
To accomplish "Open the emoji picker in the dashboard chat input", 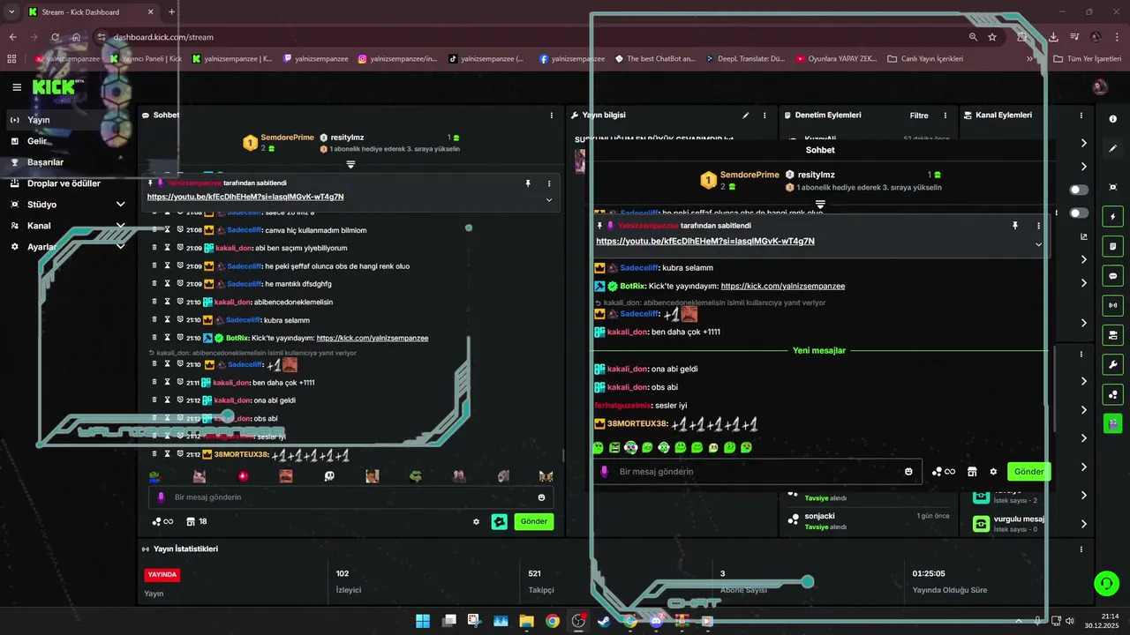I will coord(542,497).
